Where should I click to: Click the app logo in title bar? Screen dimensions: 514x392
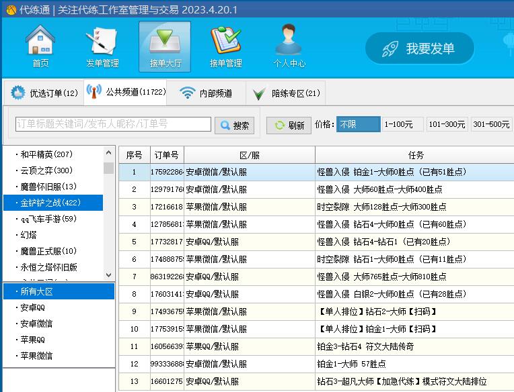click(11, 10)
